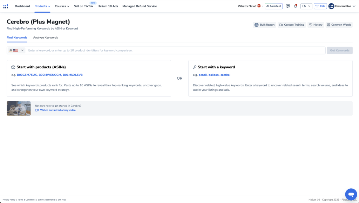This screenshot has width=359, height=203.
Task: Change language with the EN dropdown
Action: tap(306, 6)
